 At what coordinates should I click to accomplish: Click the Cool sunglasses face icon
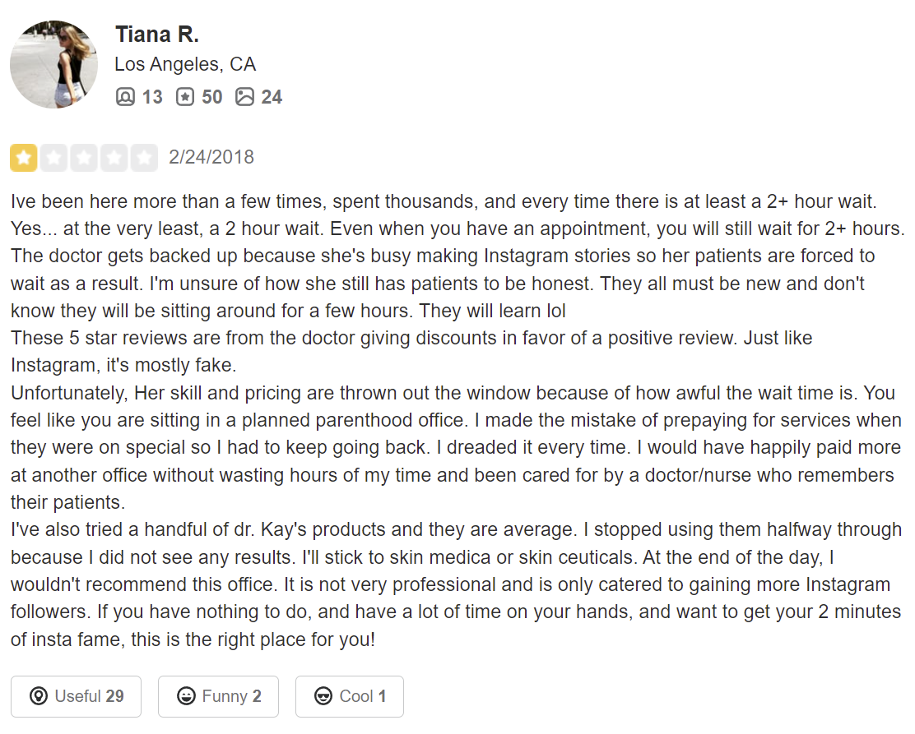tap(323, 696)
